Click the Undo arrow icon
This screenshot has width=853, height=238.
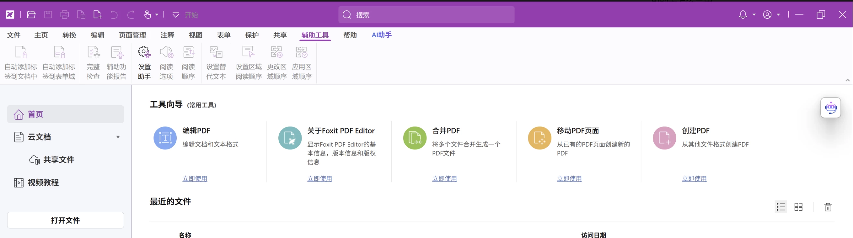tap(114, 14)
